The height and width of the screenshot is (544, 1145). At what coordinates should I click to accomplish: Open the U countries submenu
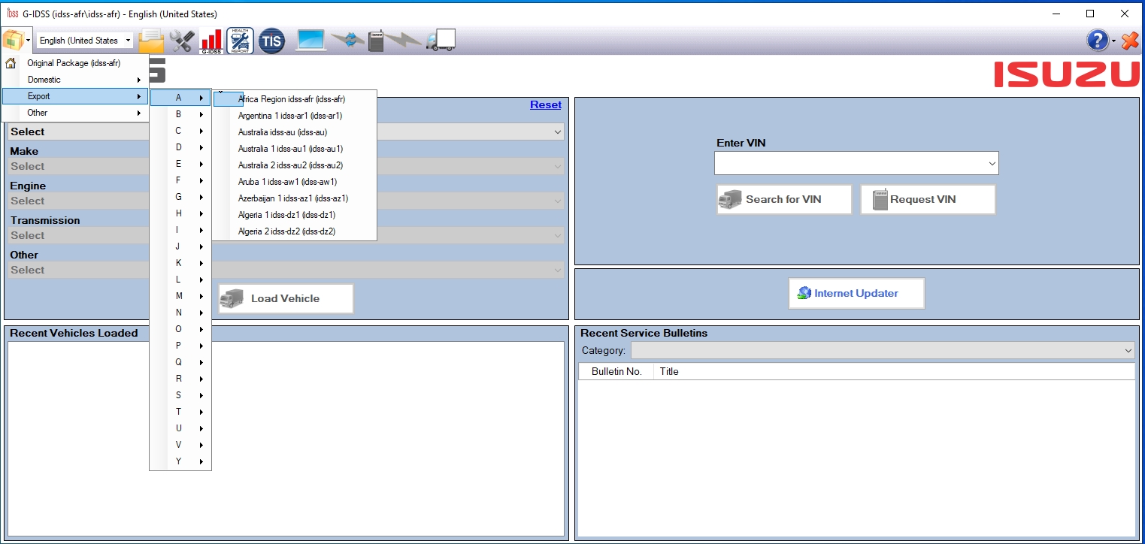[180, 428]
